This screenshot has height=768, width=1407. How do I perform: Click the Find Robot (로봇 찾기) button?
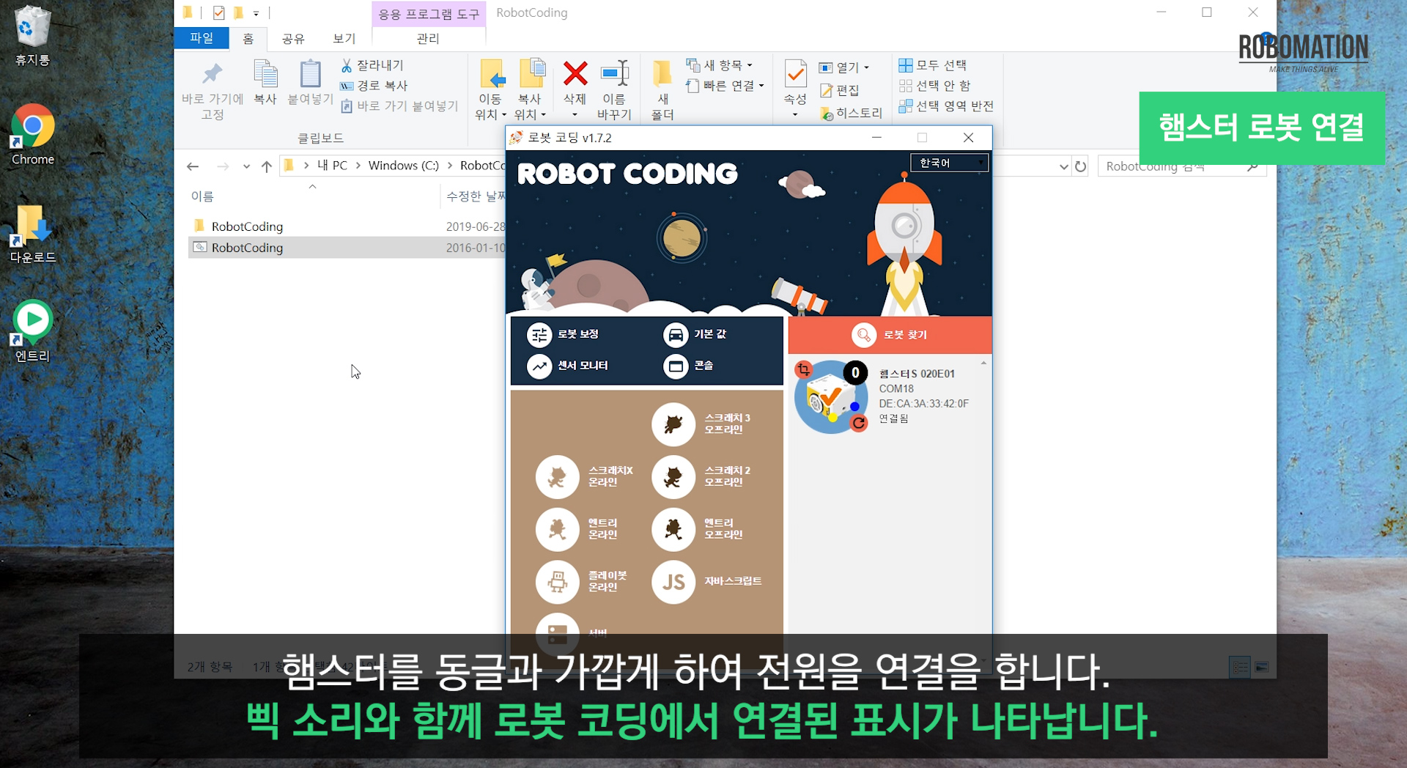pyautogui.click(x=890, y=335)
